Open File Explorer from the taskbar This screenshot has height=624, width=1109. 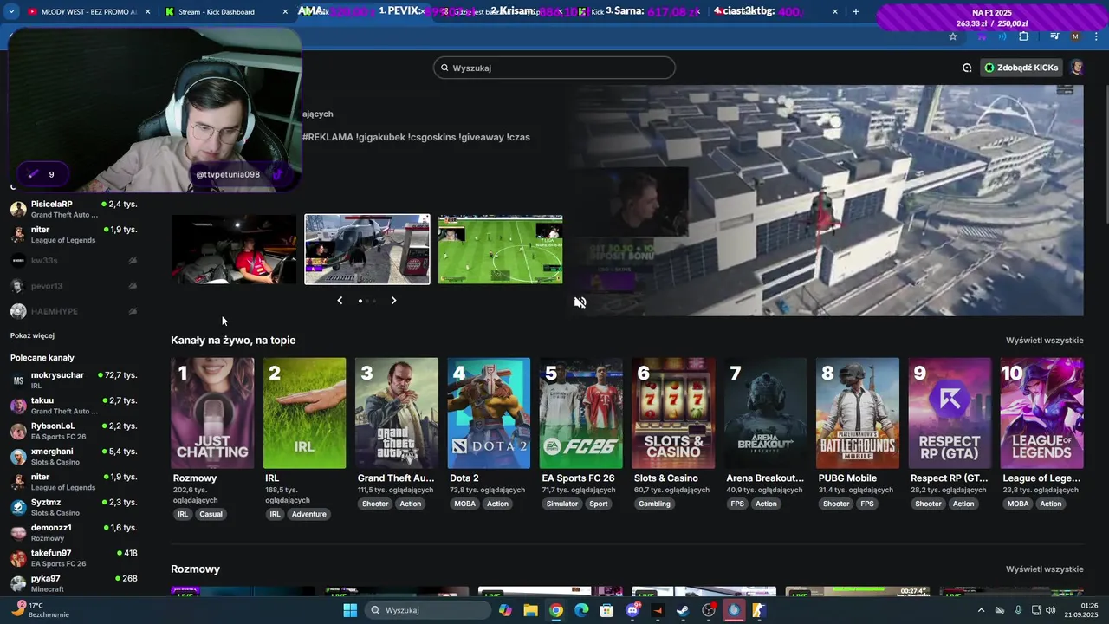click(x=530, y=610)
